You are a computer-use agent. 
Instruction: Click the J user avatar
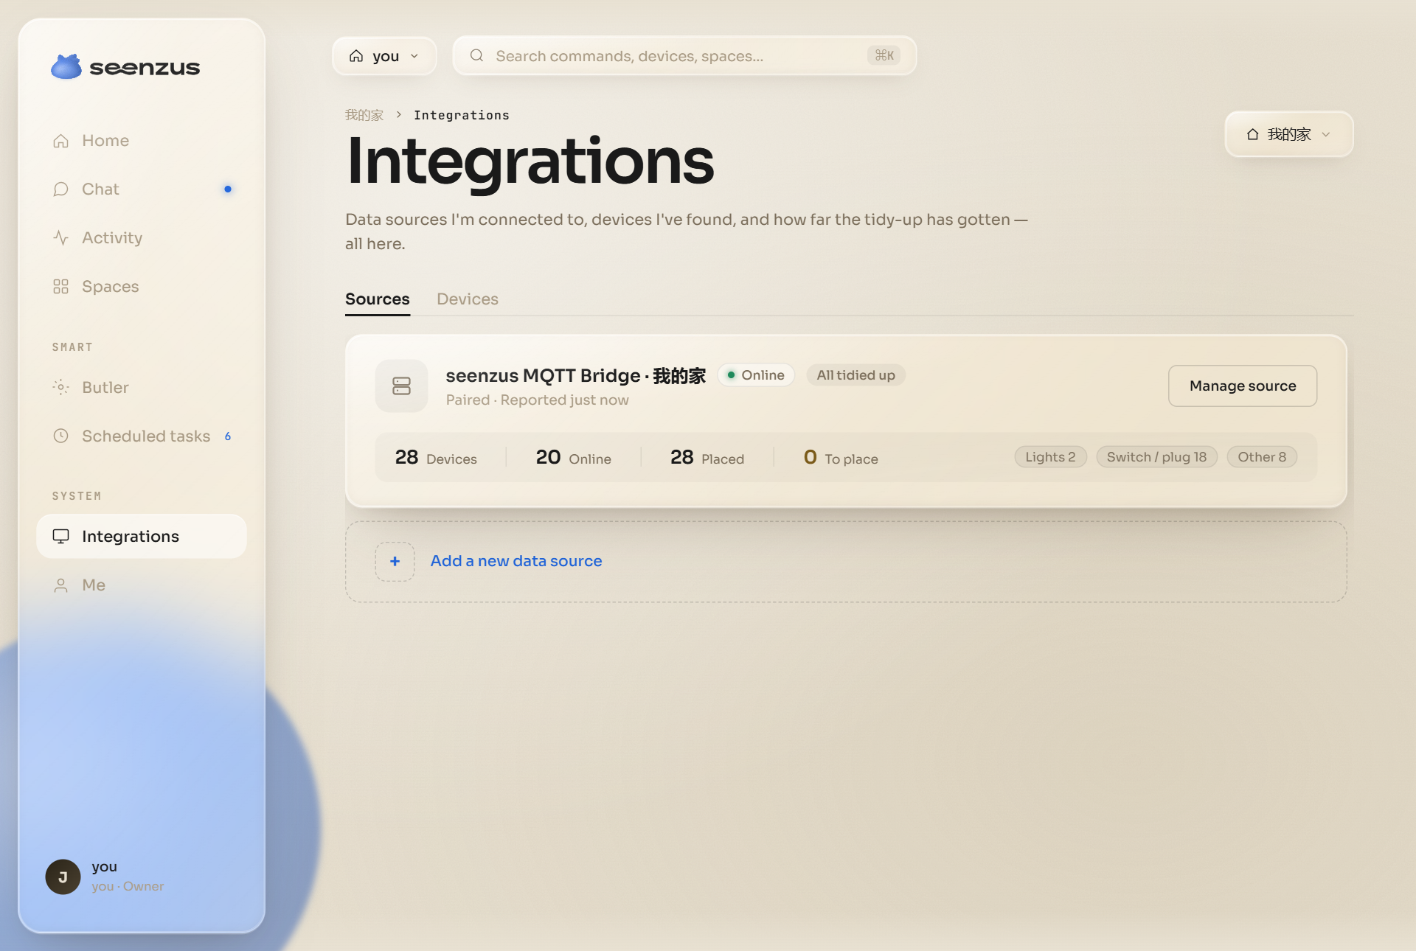[x=63, y=877]
